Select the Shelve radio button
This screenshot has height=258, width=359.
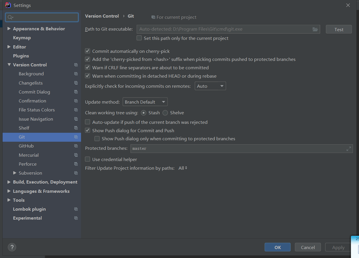click(165, 113)
